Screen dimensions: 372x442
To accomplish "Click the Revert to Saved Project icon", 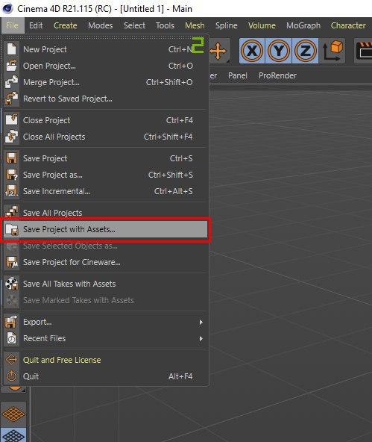I will tap(11, 99).
